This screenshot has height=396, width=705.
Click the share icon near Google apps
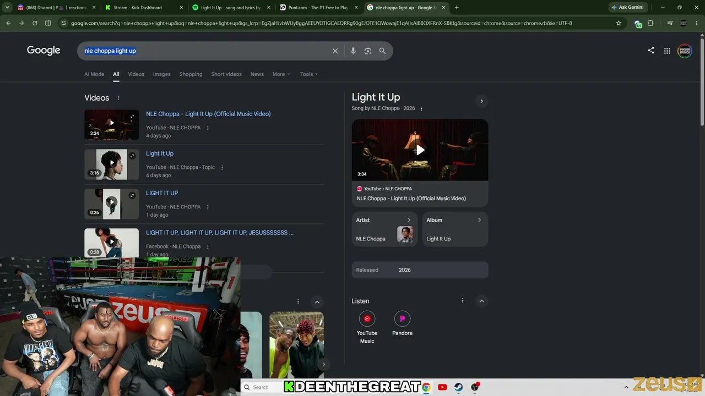[x=651, y=50]
